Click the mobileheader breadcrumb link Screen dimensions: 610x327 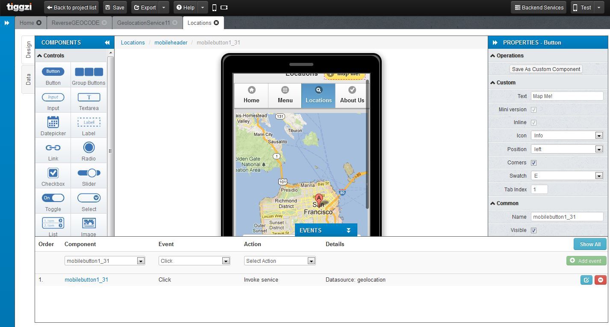point(171,42)
